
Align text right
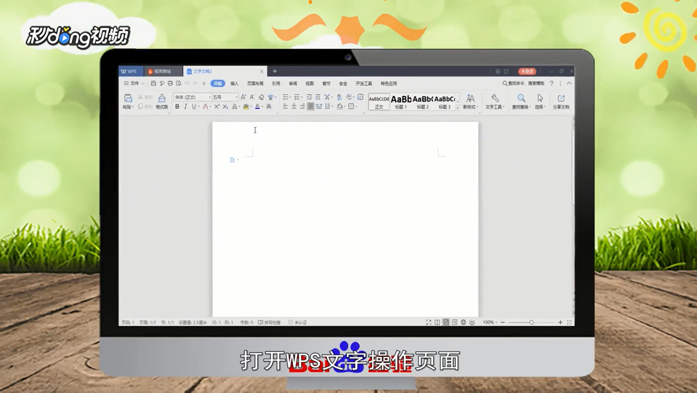point(302,106)
